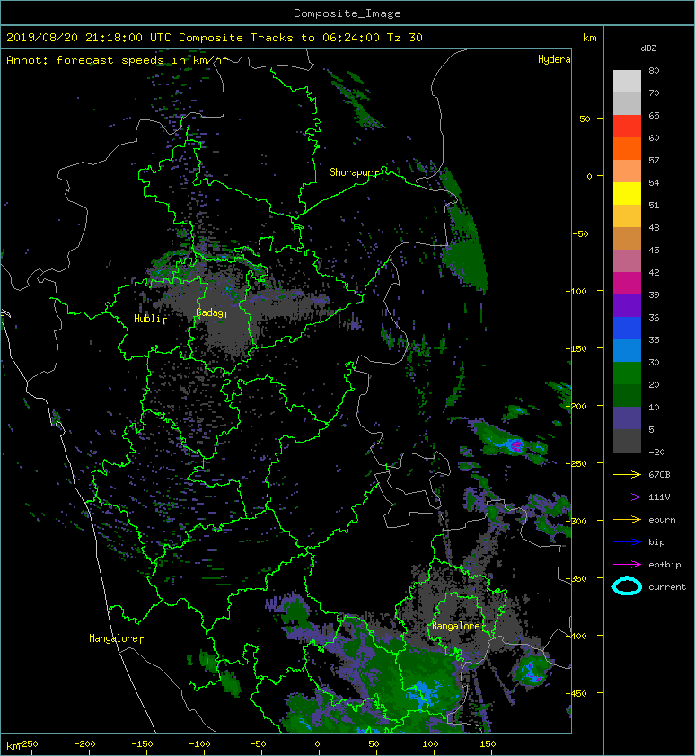Click the '67CB' legend label
695x756 pixels.
659,474
